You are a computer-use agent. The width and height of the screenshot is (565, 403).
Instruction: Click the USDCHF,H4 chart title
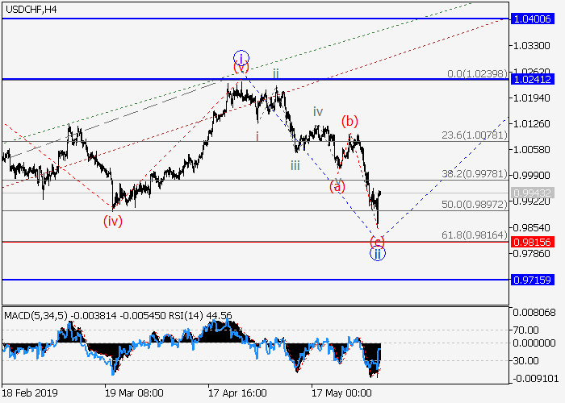coord(30,9)
